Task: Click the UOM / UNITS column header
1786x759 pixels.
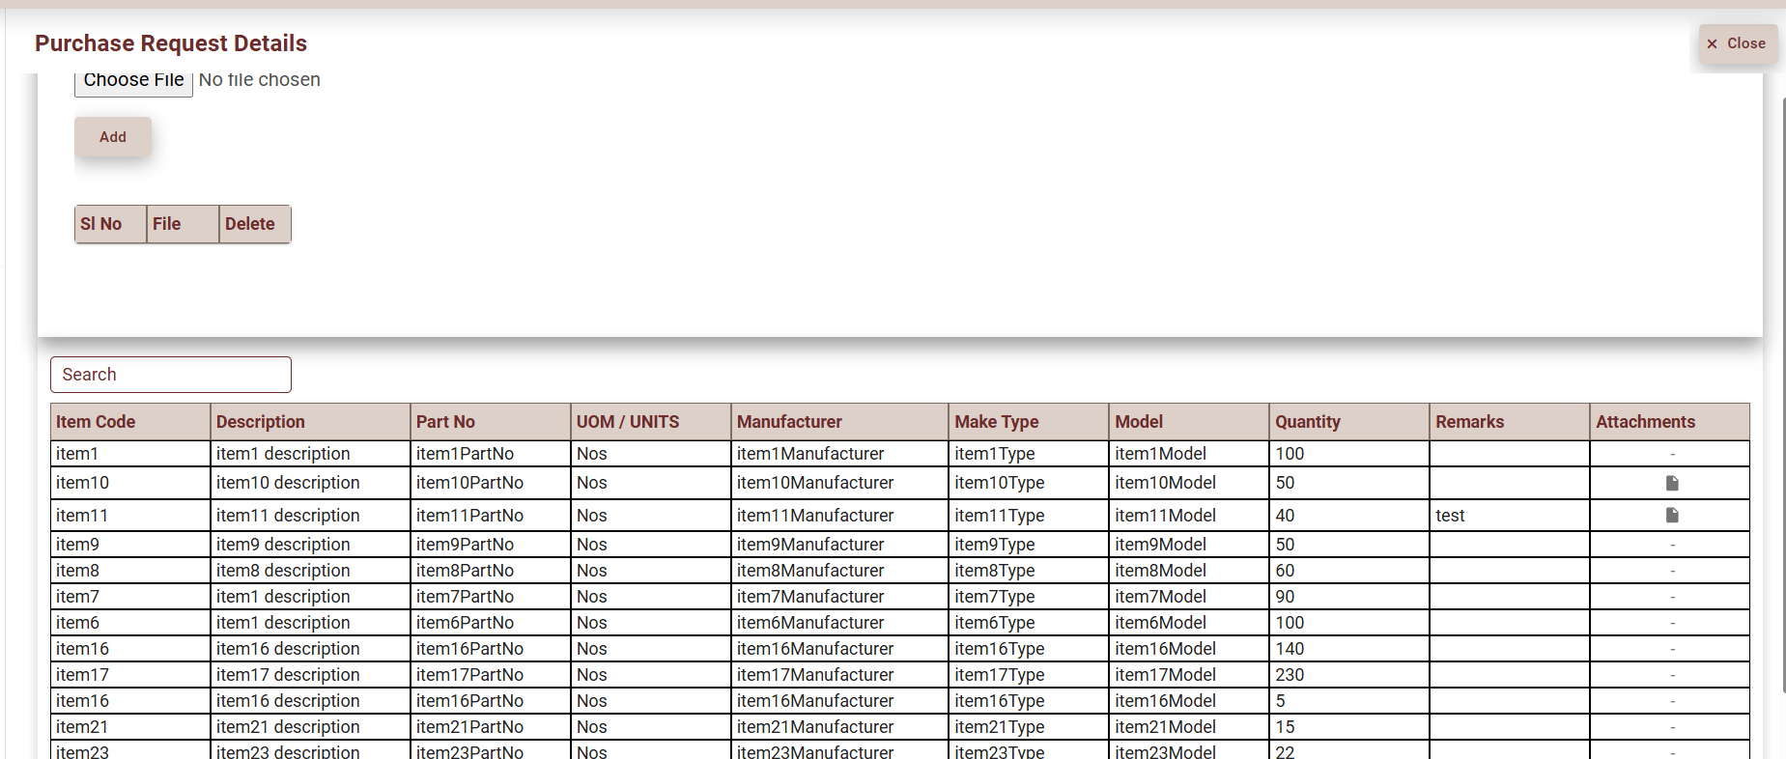Action: [x=628, y=422]
